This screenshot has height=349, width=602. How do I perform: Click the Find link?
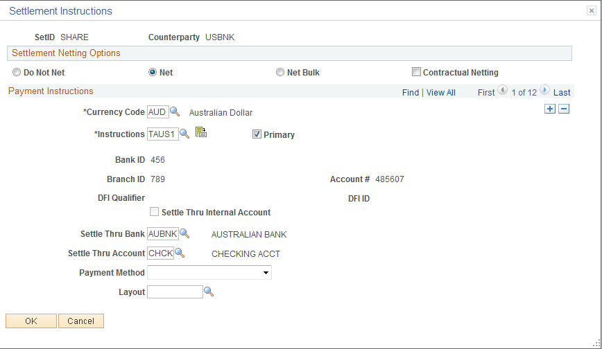point(411,92)
